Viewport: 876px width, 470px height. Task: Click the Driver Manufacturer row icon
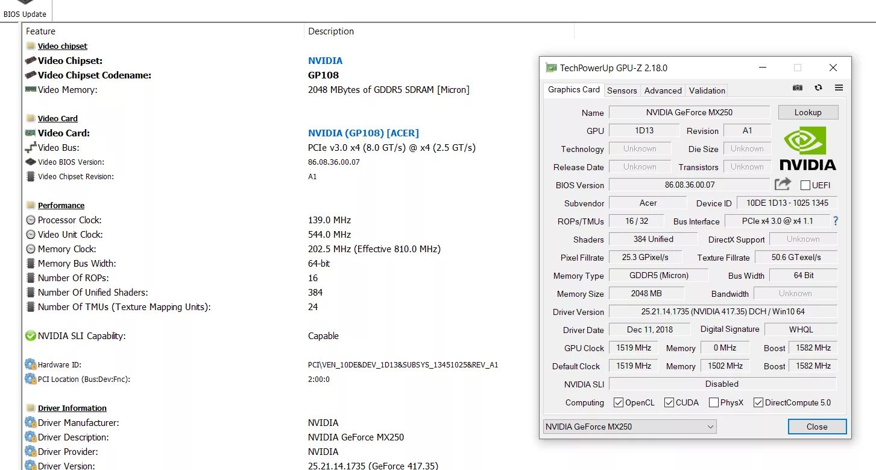[x=31, y=422]
